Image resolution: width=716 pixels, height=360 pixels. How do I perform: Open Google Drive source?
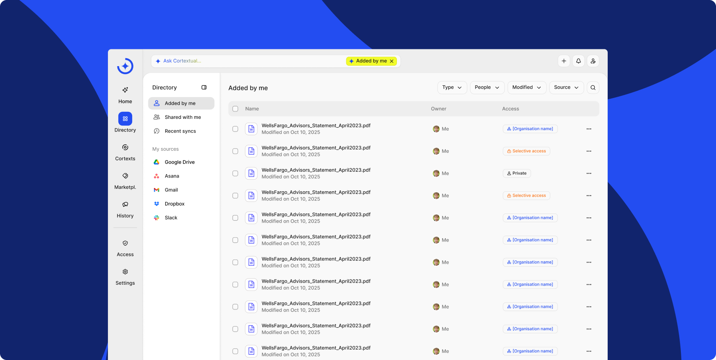click(x=179, y=162)
